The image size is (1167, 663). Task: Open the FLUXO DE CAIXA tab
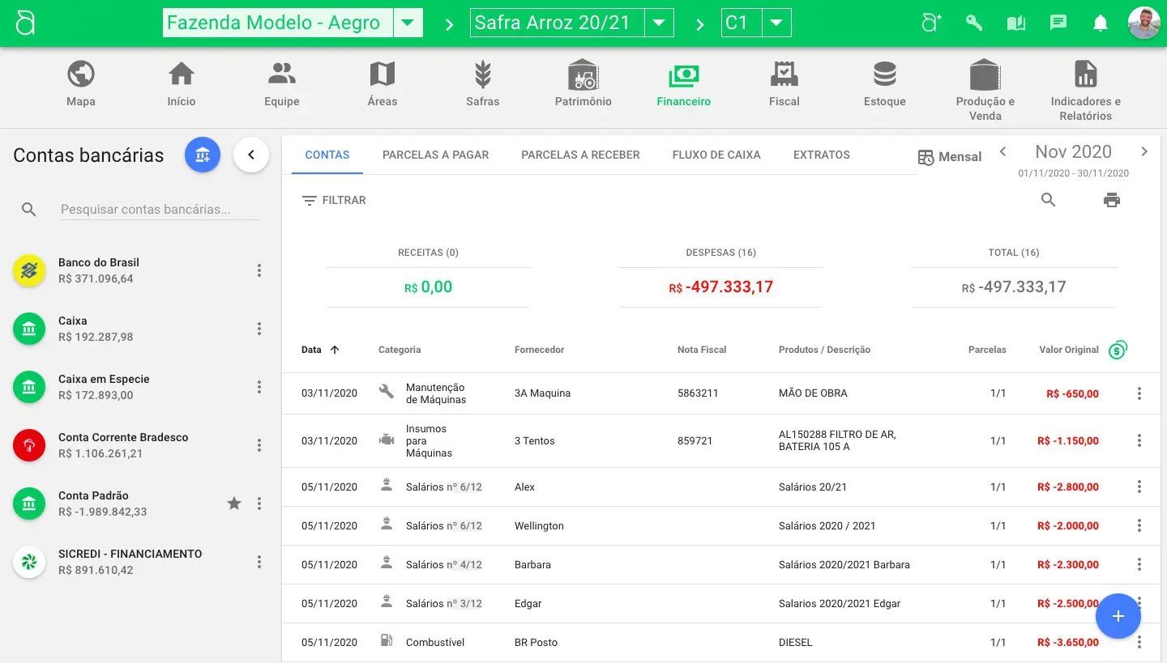[x=716, y=155]
